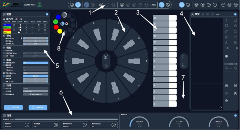Toggle checkbox at end of blue filter row
Image resolution: width=240 pixels, height=130 pixels.
(45, 25)
